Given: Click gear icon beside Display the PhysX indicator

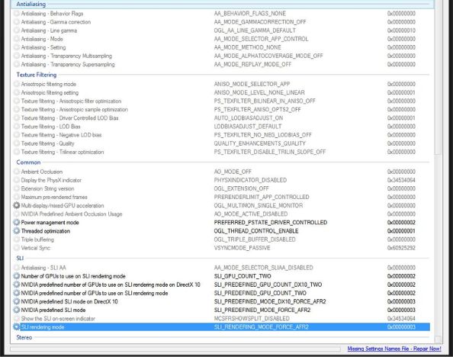Looking at the screenshot, I should (x=17, y=180).
